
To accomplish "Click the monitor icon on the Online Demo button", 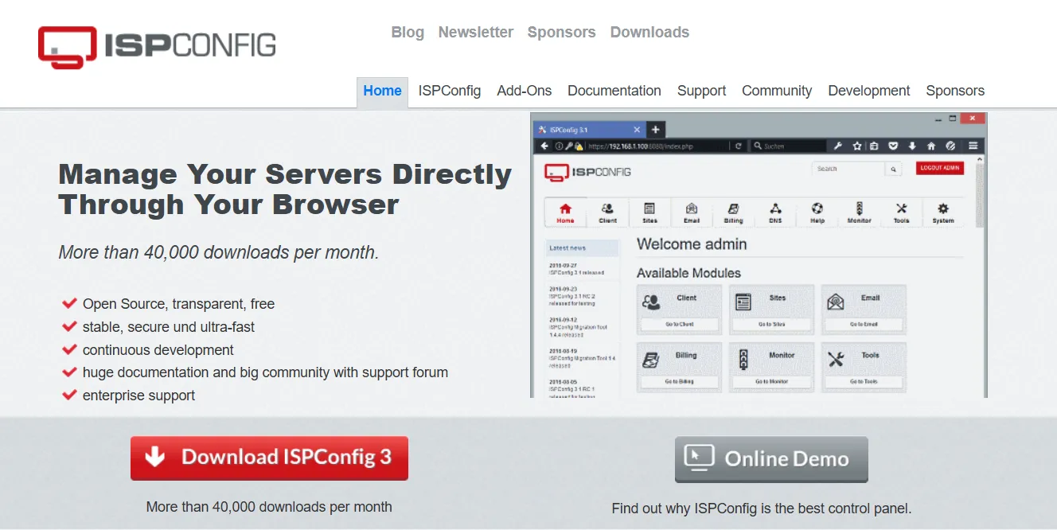I will (x=700, y=458).
